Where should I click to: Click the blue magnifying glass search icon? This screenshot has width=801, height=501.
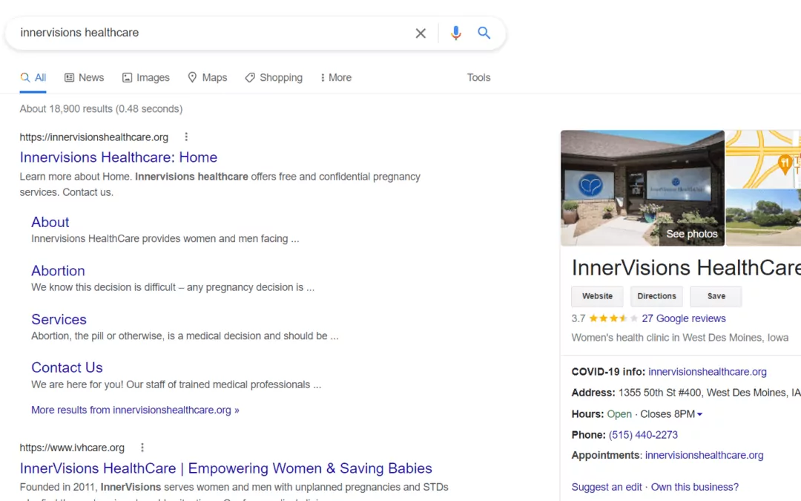pos(484,33)
